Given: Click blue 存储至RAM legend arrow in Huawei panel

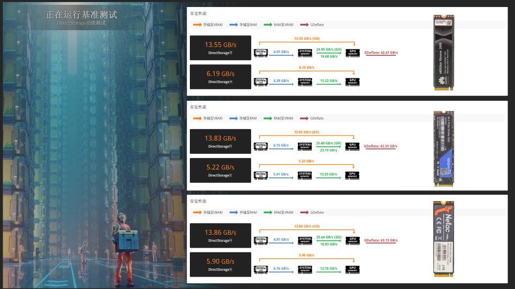Looking at the screenshot, I should [x=233, y=25].
